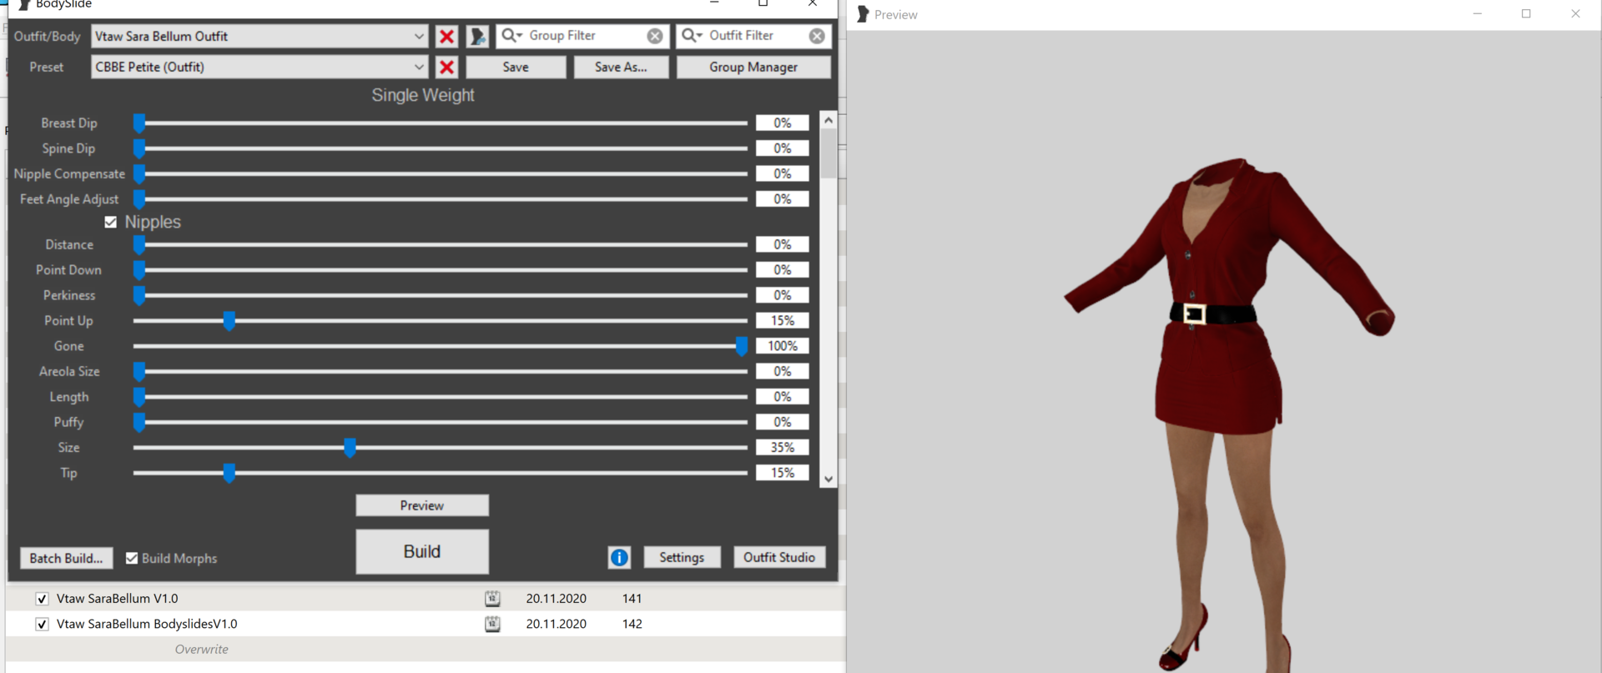Clear the Outfit Filter field

[817, 36]
